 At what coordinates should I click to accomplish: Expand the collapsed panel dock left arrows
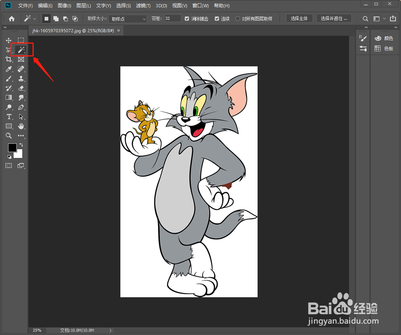point(366,27)
